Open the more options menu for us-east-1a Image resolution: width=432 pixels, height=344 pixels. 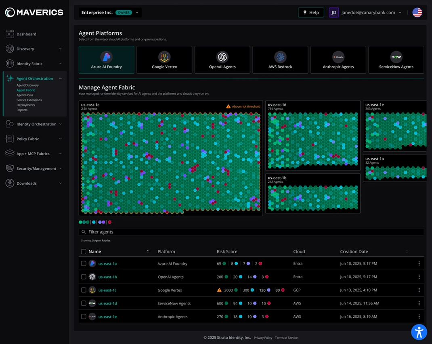tap(419, 263)
